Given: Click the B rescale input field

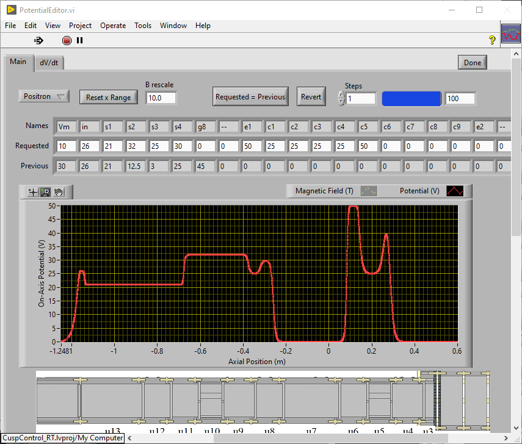Looking at the screenshot, I should pos(161,98).
